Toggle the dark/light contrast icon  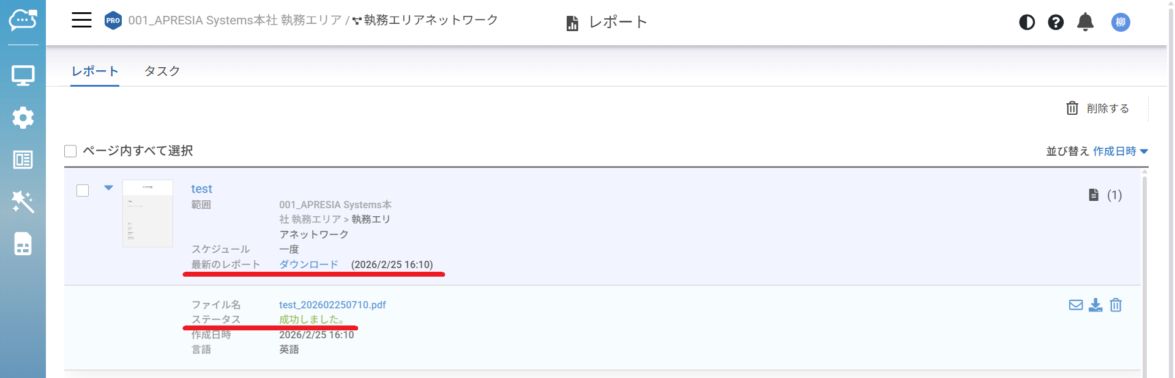click(1027, 23)
